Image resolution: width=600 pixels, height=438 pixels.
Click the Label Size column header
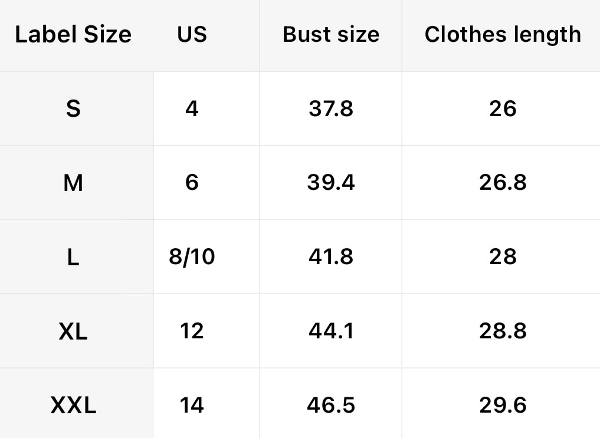point(73,35)
